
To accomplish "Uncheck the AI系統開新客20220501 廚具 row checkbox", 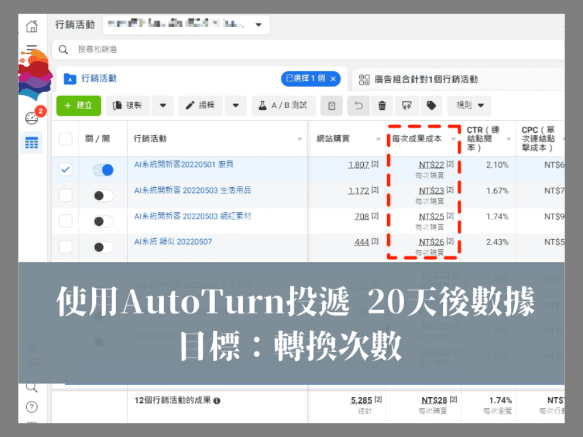I will [65, 170].
